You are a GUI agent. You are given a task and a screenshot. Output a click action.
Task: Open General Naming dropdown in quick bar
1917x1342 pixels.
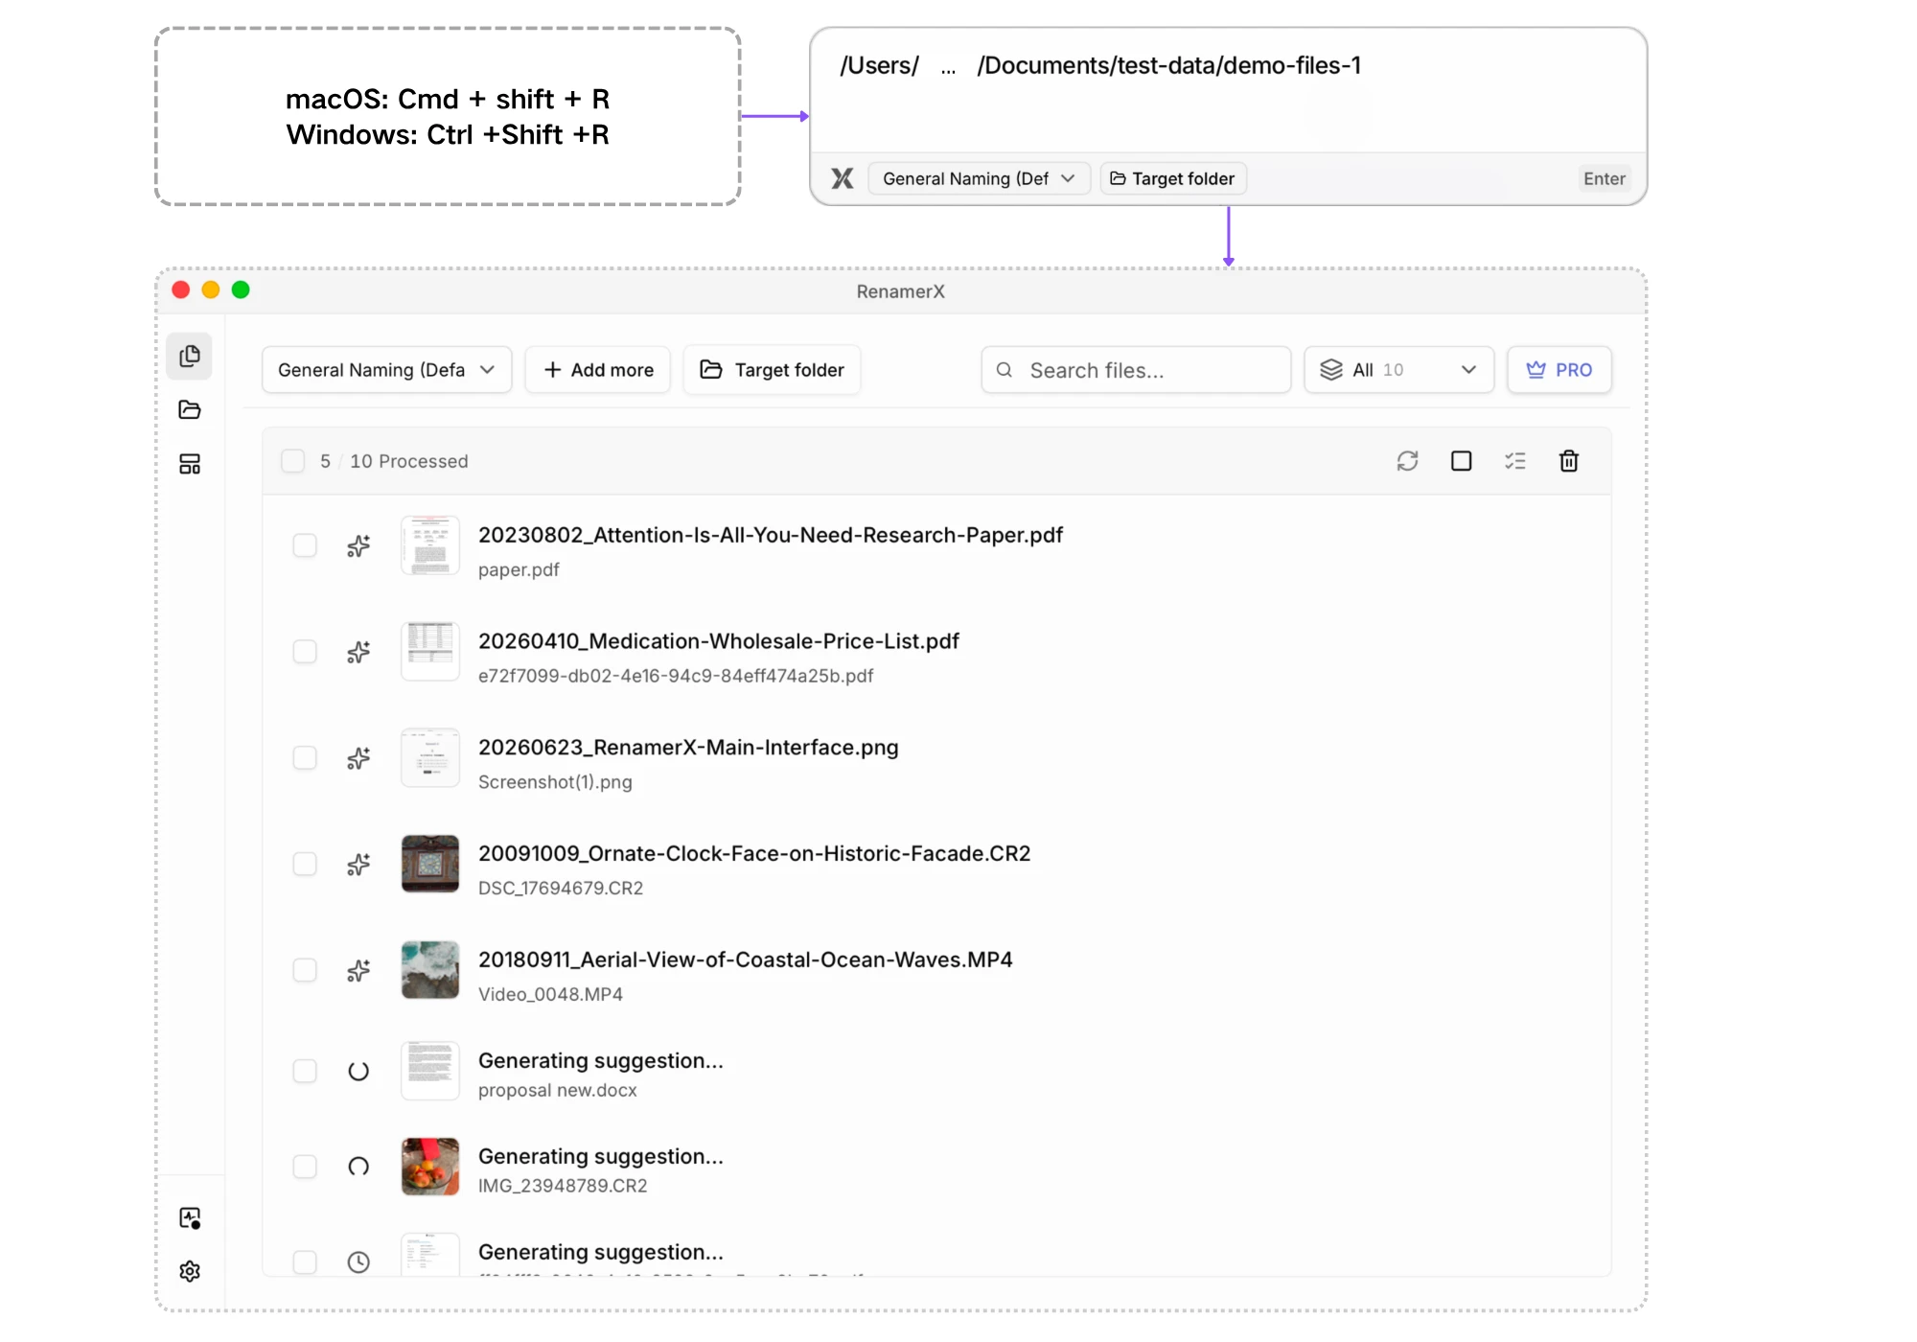click(979, 178)
